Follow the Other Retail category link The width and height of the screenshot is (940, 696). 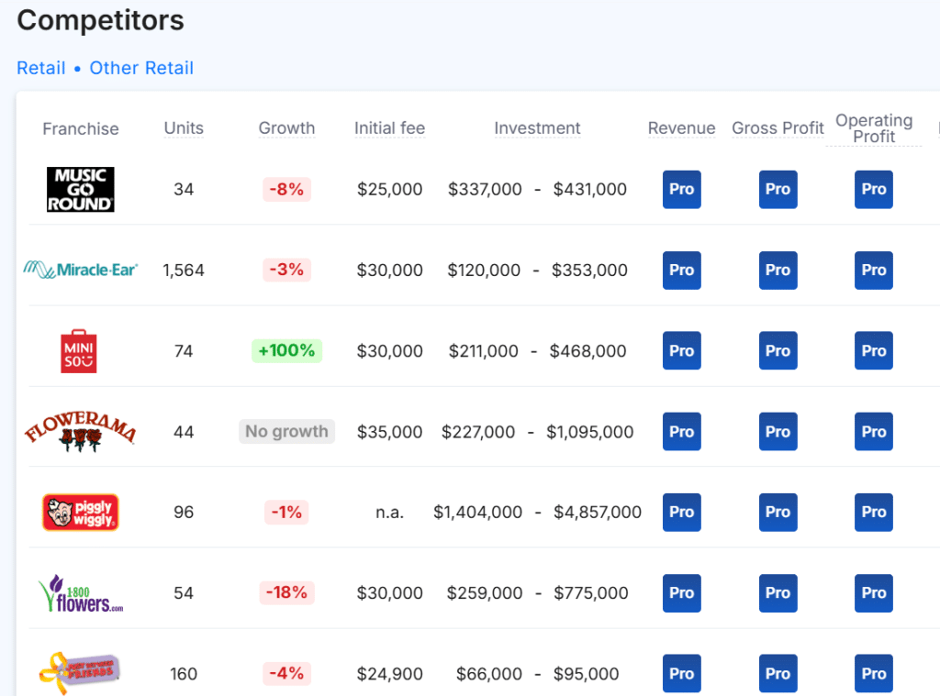[141, 68]
